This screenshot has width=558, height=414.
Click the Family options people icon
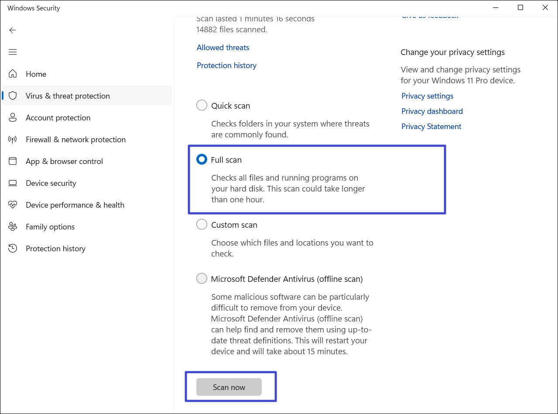click(x=13, y=226)
